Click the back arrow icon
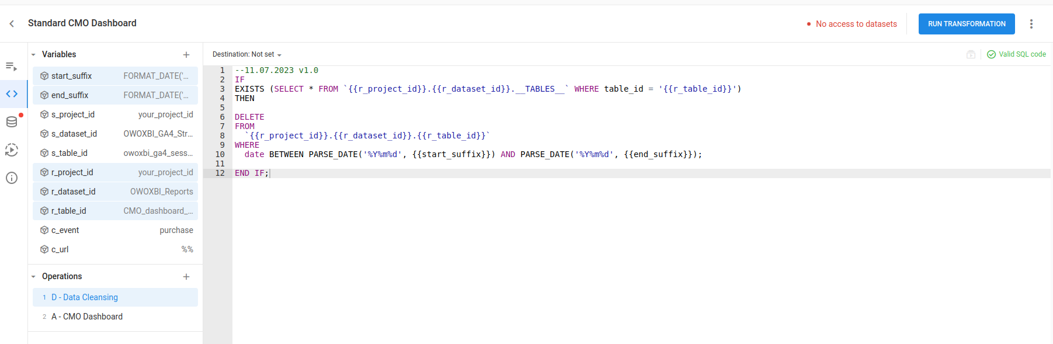 point(12,23)
